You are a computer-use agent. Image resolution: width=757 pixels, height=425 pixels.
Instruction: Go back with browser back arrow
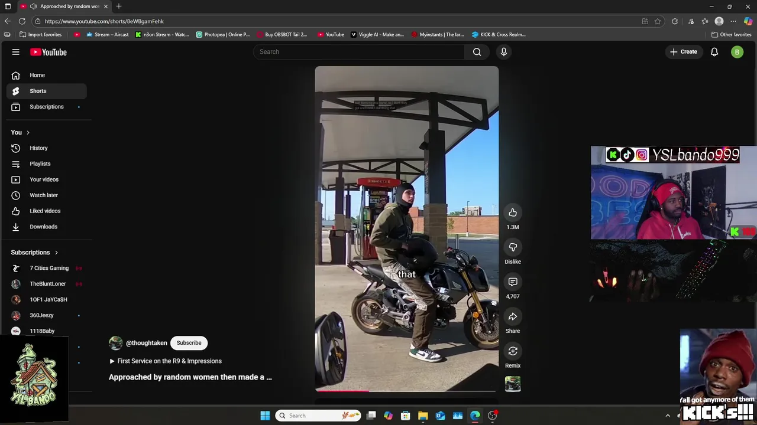(x=8, y=21)
